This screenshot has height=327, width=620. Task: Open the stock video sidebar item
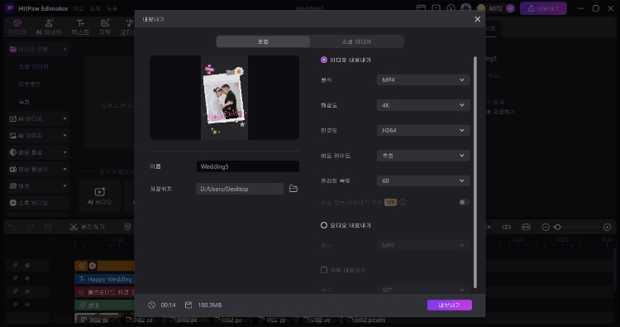38,203
